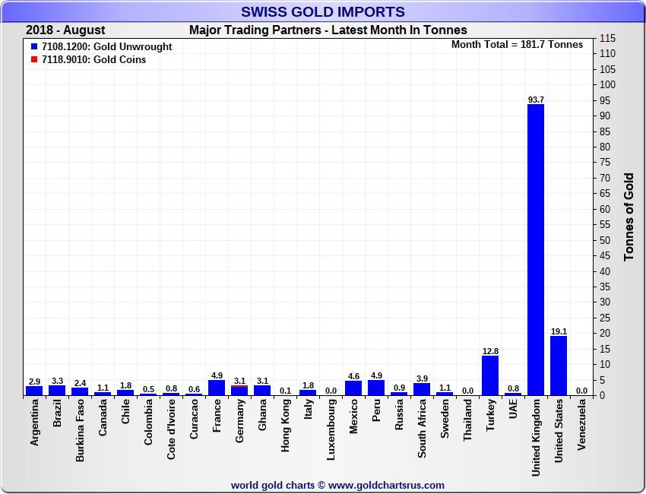Click the 2018 - August date label
The image size is (646, 494).
pos(65,30)
